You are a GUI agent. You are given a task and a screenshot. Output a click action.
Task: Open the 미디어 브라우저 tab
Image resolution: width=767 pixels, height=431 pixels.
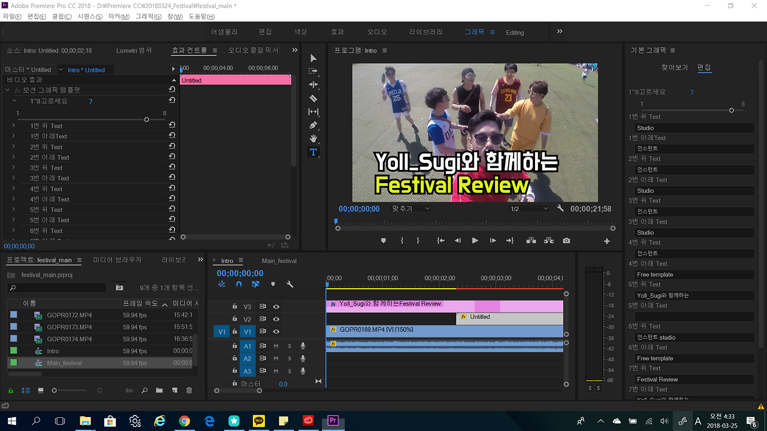point(117,260)
